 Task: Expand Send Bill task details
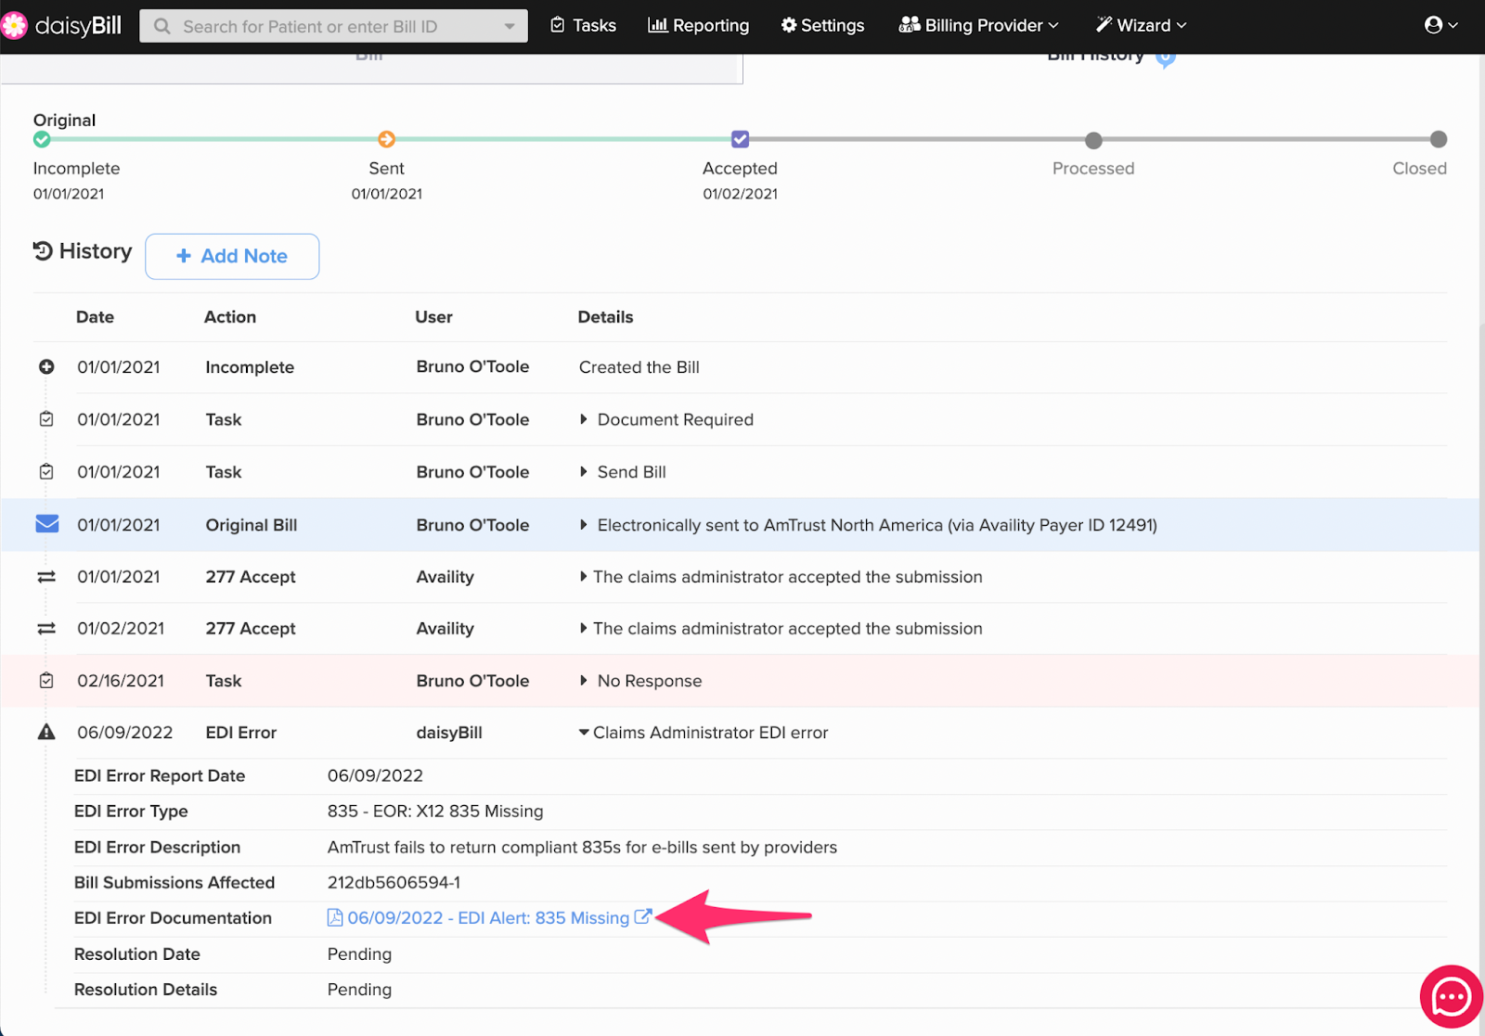point(584,471)
